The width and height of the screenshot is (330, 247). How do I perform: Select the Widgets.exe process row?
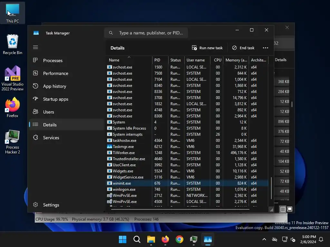click(187, 171)
